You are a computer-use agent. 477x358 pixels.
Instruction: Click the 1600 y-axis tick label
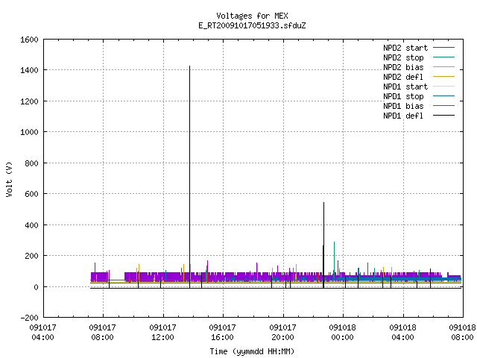coord(29,40)
